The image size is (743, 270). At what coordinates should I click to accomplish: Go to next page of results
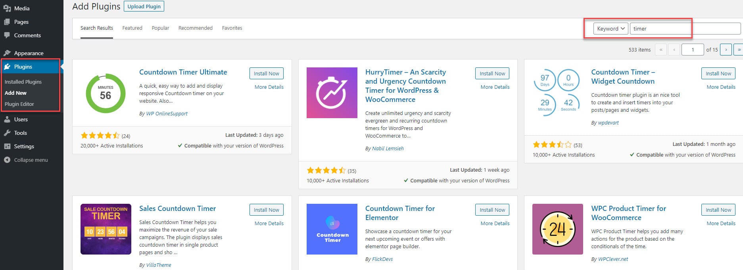coord(726,50)
